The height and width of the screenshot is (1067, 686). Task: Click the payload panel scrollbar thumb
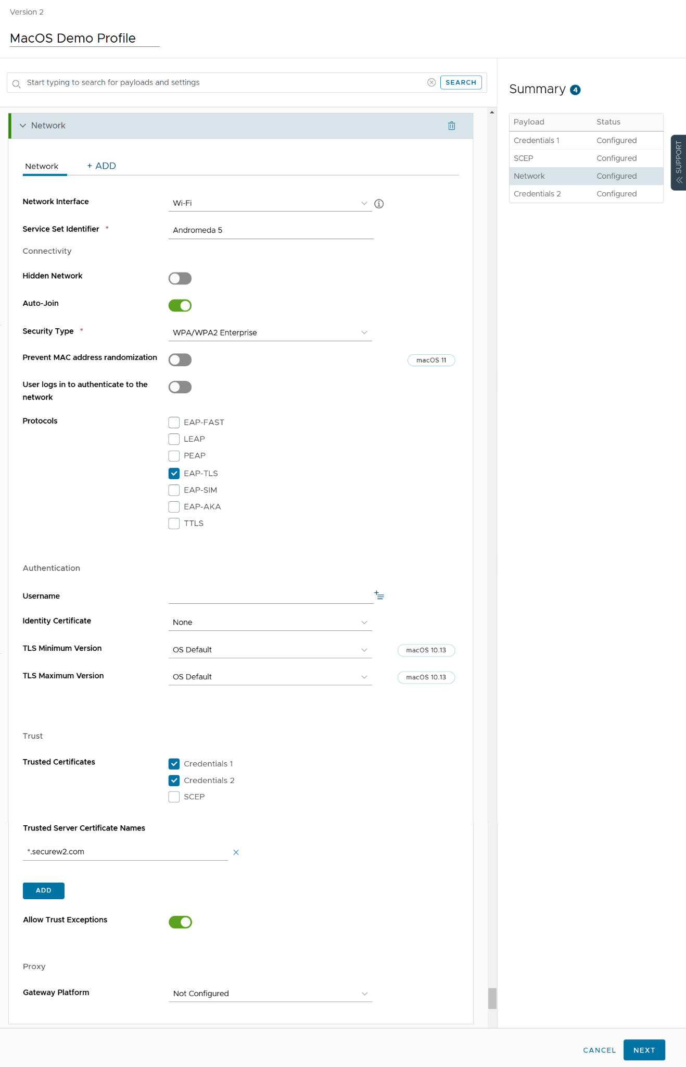click(x=492, y=999)
